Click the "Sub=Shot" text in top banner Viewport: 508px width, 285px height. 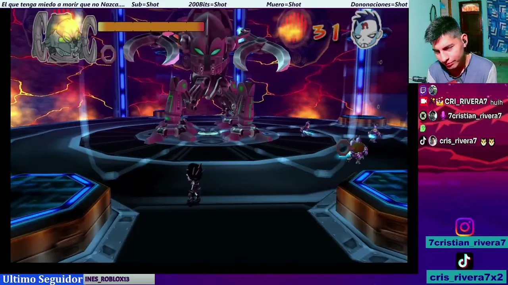click(x=145, y=4)
